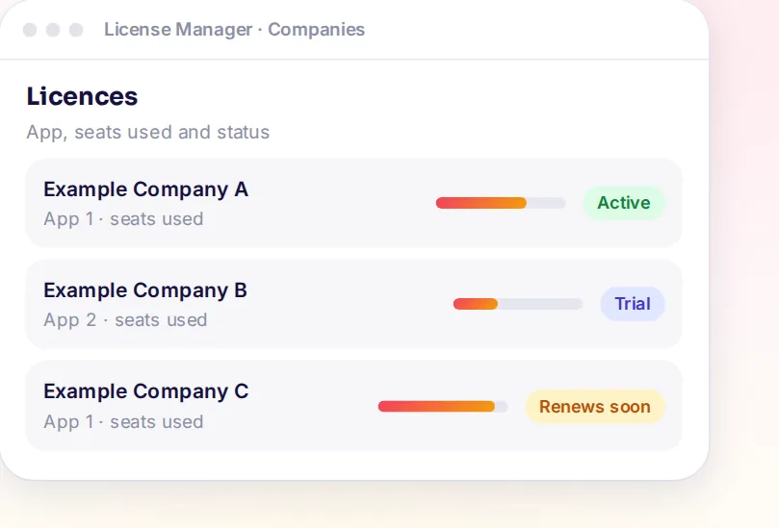The height and width of the screenshot is (528, 779).
Task: Click the Licences heading
Action: 82,96
